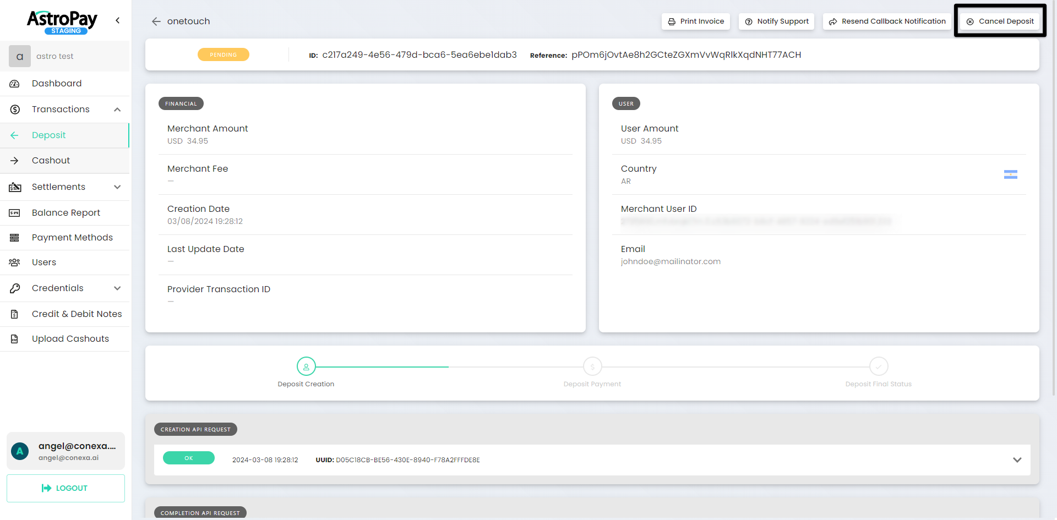The width and height of the screenshot is (1057, 520).
Task: Click the USER section tag
Action: pyautogui.click(x=626, y=103)
